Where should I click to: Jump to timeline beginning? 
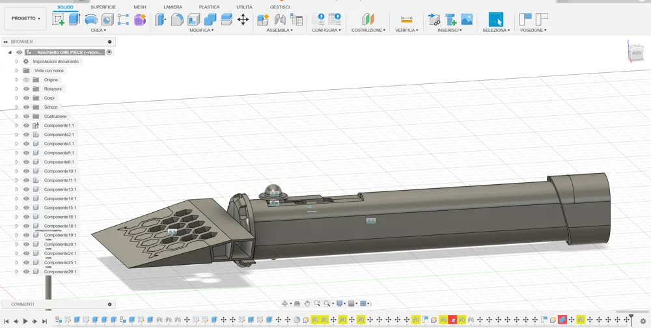(7, 321)
